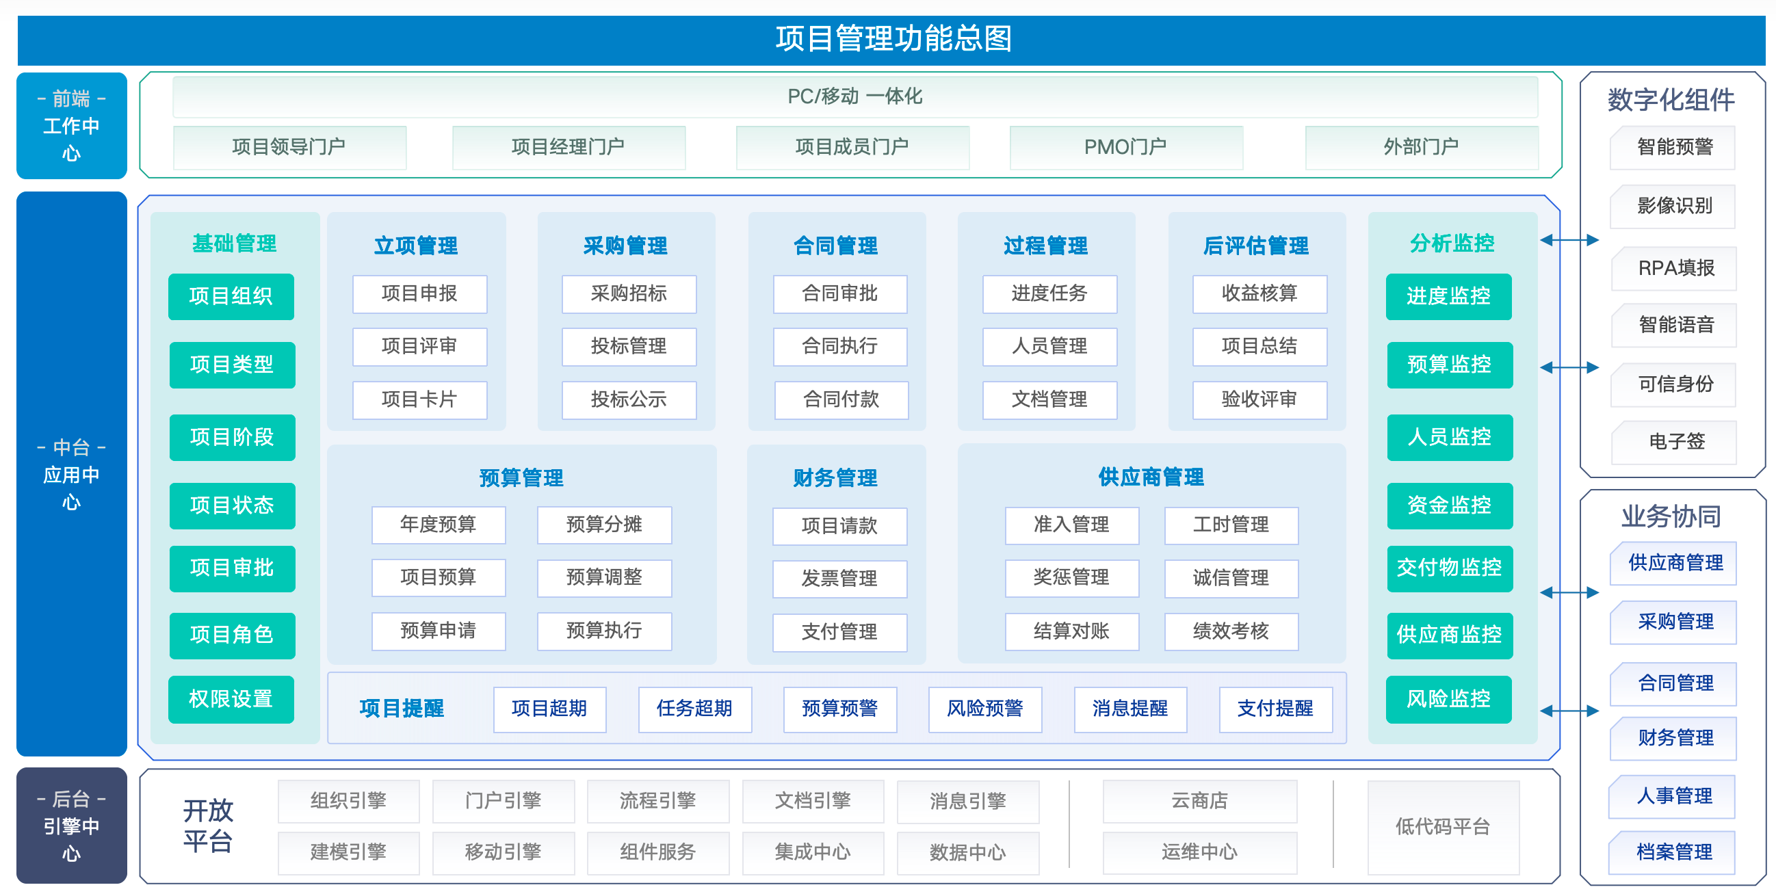Click 进度任务 under 过程管理

tap(1049, 293)
